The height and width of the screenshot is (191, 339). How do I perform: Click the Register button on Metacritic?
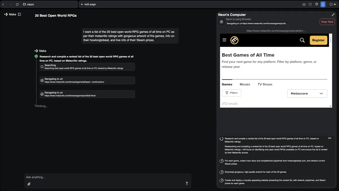point(318,40)
